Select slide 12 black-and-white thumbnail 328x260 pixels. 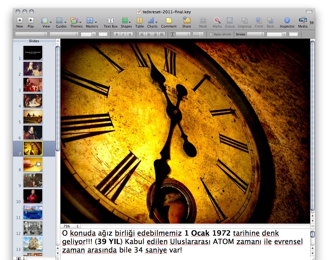pyautogui.click(x=33, y=228)
